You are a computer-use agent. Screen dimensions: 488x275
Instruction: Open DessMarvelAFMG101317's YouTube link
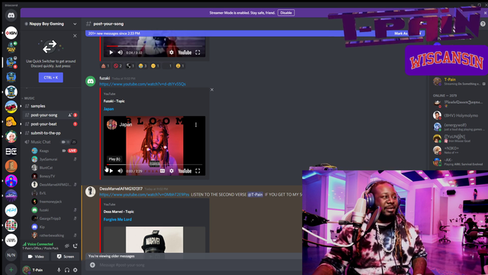[x=144, y=195]
